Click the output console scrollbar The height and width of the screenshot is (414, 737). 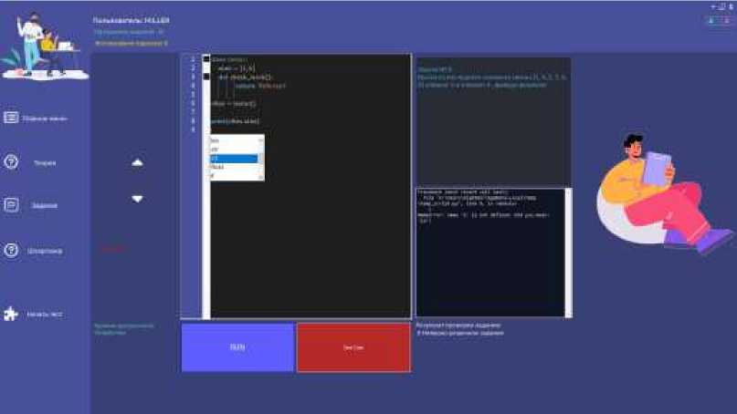point(568,253)
